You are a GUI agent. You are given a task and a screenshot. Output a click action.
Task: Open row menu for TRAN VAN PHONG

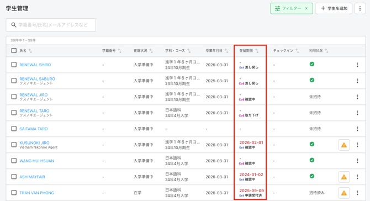[x=357, y=193]
